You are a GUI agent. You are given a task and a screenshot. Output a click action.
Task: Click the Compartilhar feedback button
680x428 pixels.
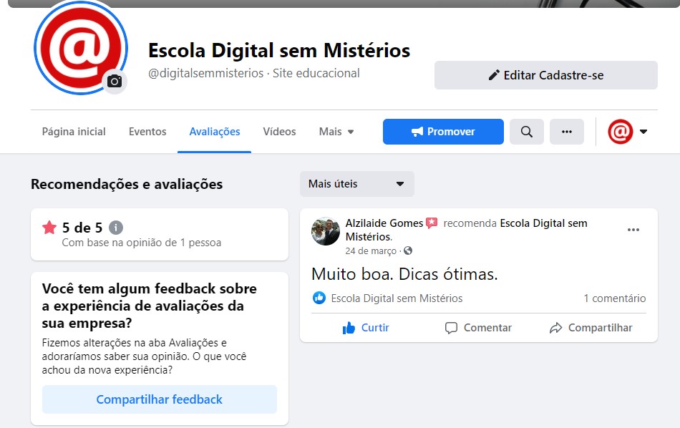160,399
